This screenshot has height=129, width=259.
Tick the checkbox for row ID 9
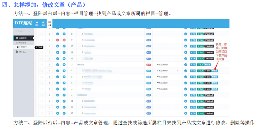[x=42, y=40]
